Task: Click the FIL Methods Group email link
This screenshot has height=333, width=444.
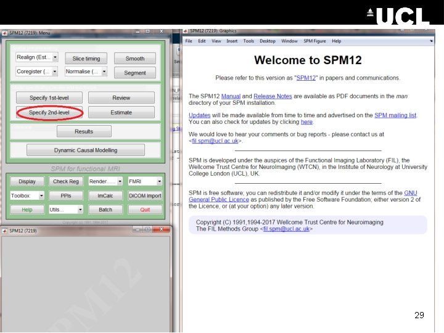Action: 286,229
